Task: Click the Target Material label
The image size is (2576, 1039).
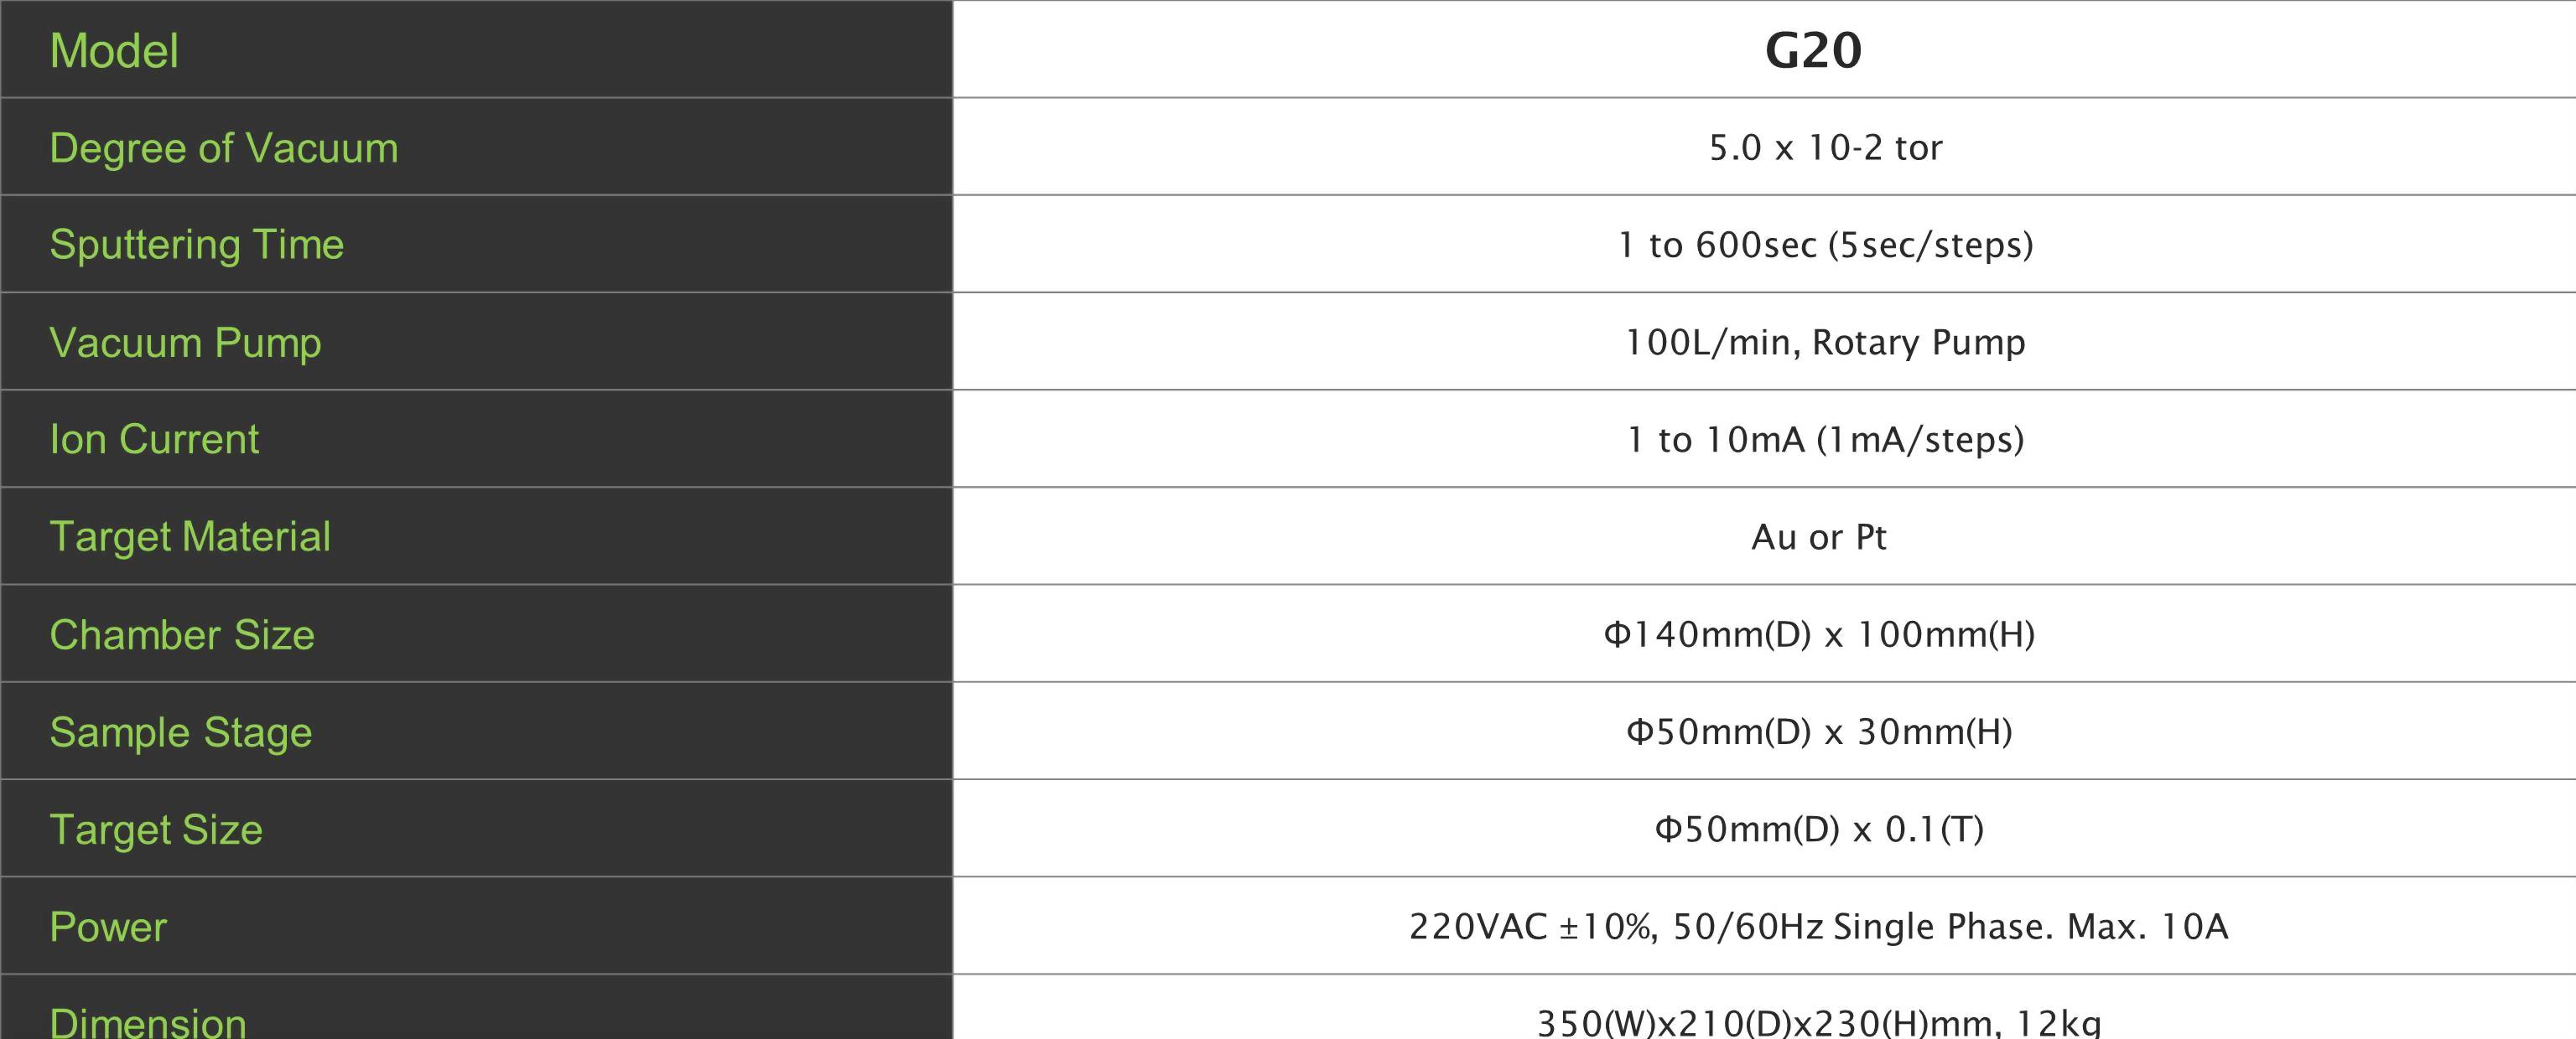Action: 190,536
